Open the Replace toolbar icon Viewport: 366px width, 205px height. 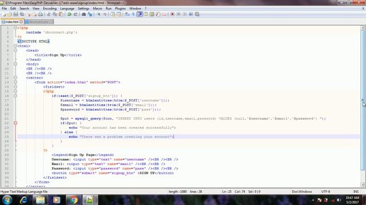pos(90,14)
